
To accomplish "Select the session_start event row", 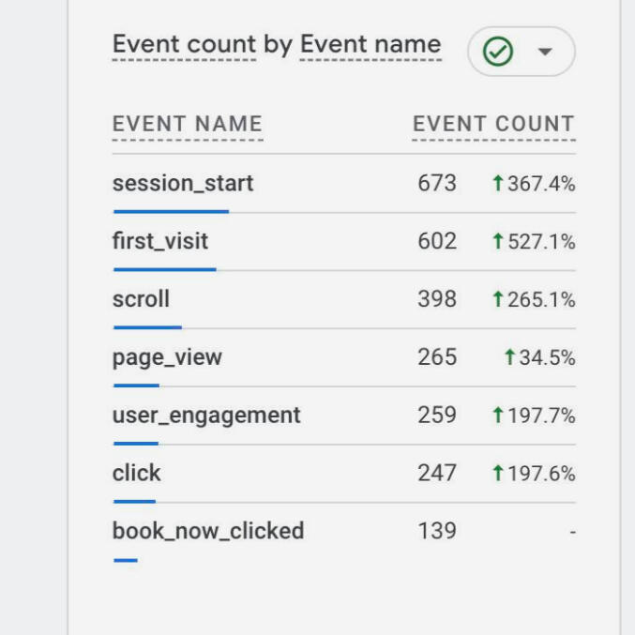I will click(183, 183).
